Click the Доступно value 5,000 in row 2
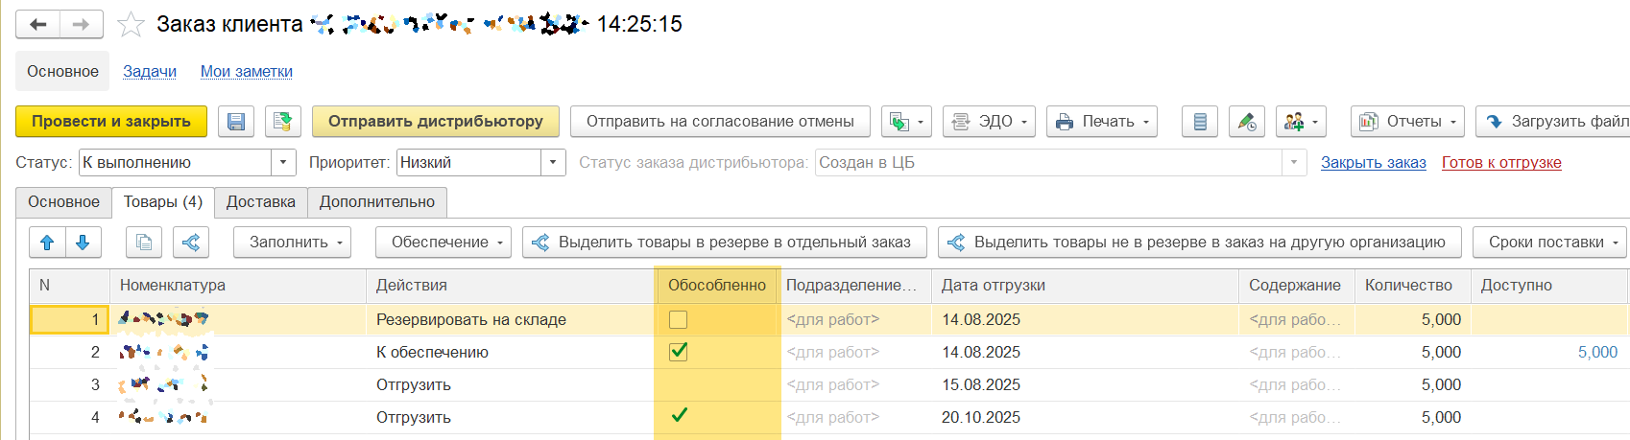1630x440 pixels. pos(1597,352)
